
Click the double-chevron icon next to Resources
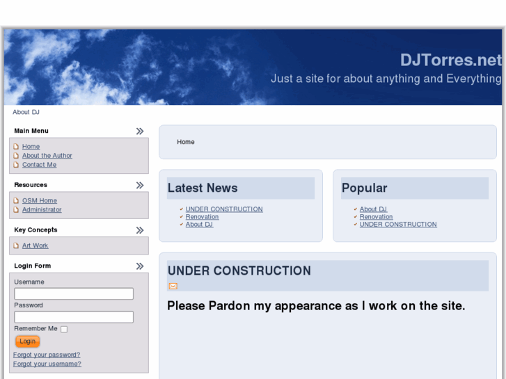pyautogui.click(x=140, y=185)
